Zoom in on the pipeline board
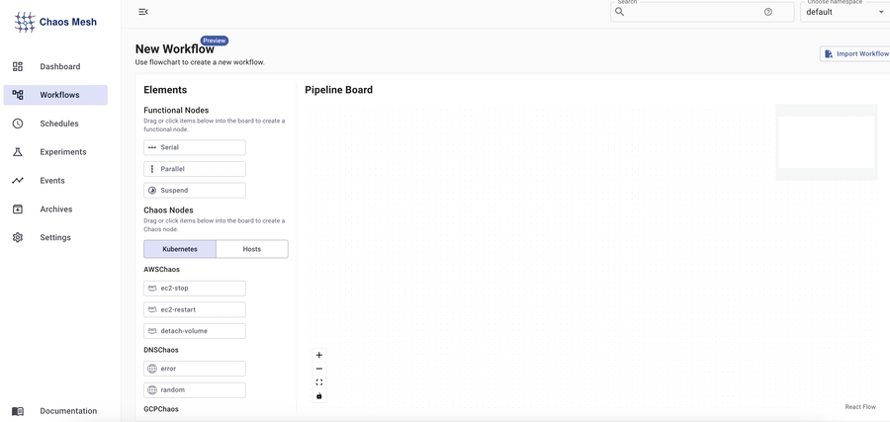 click(319, 355)
